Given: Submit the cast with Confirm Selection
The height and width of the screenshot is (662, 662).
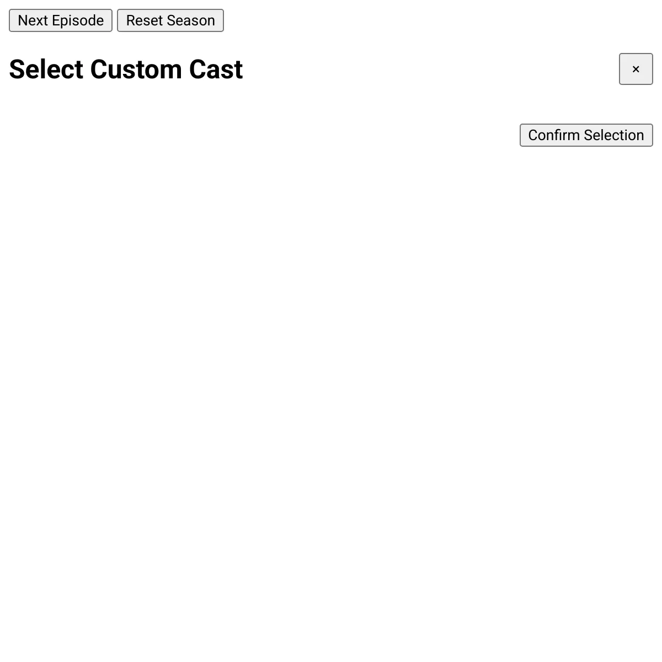Looking at the screenshot, I should [586, 135].
